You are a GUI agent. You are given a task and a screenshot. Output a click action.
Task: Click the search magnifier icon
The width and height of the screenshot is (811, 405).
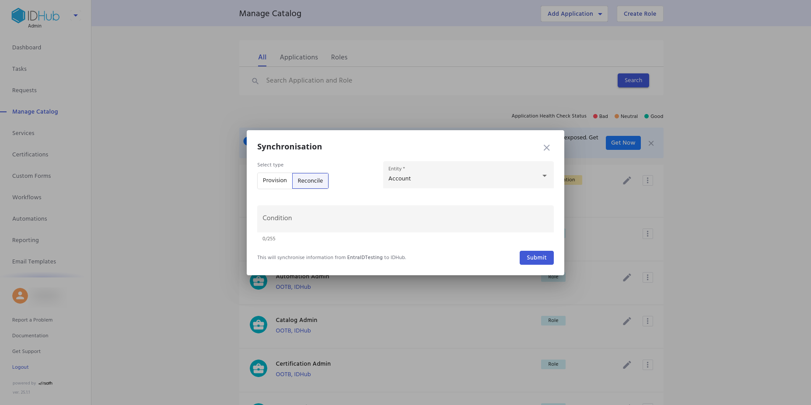[x=255, y=81]
